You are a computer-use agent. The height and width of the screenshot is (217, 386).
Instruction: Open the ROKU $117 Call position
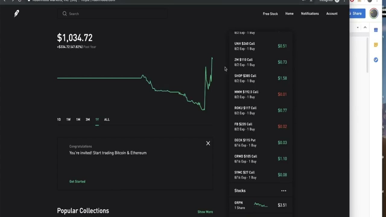[x=261, y=110]
